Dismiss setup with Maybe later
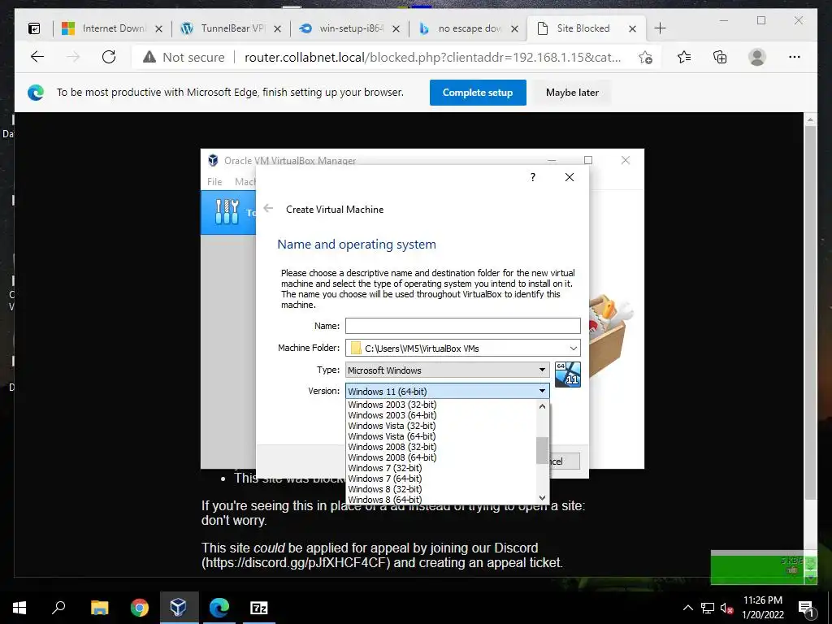Screen dimensions: 832x624 coord(572,93)
